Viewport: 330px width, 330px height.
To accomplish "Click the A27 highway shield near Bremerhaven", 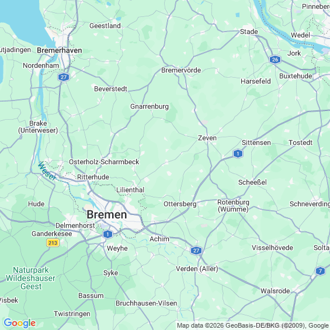I will (64, 77).
